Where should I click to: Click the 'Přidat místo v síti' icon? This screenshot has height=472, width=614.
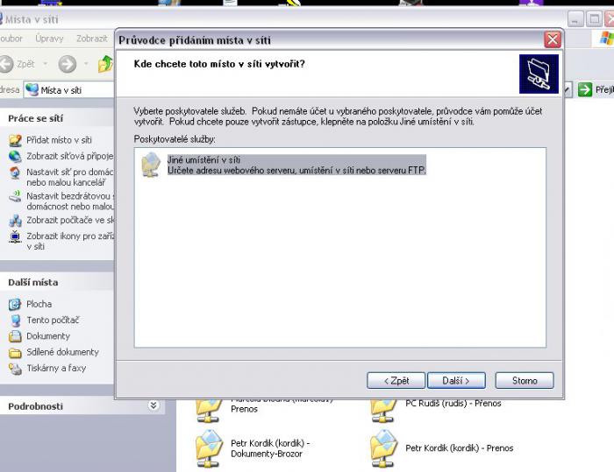coord(15,140)
